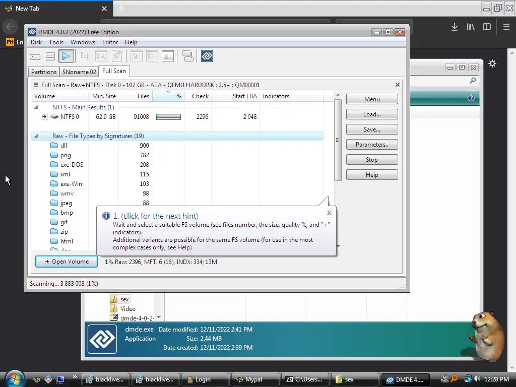Viewport: 516px width, 387px height.
Task: Click the arrow icon beside NTFS 0
Action: point(45,116)
